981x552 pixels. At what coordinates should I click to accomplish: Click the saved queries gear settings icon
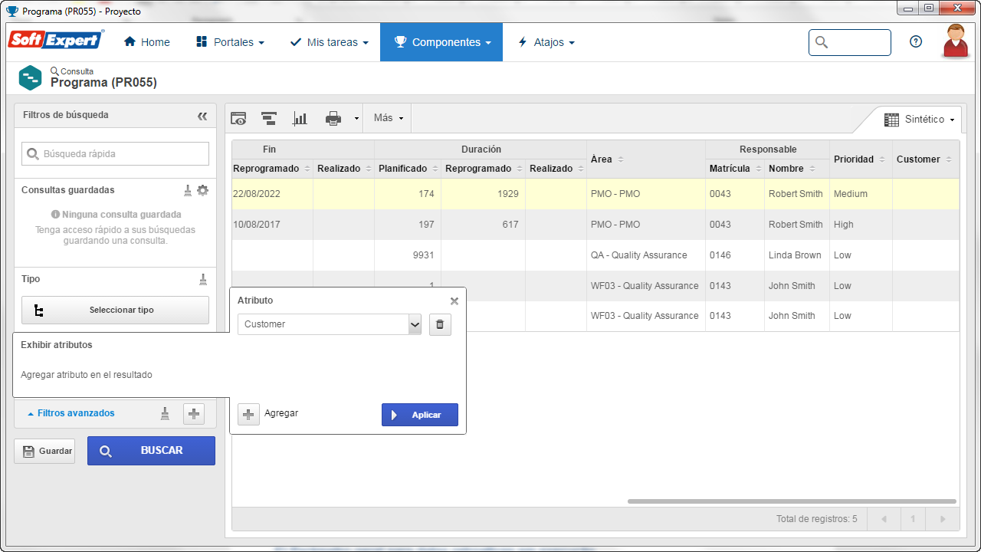click(202, 190)
